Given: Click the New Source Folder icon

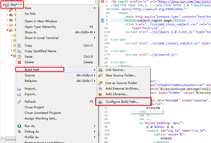Looking at the screenshot, I should pos(100,75).
